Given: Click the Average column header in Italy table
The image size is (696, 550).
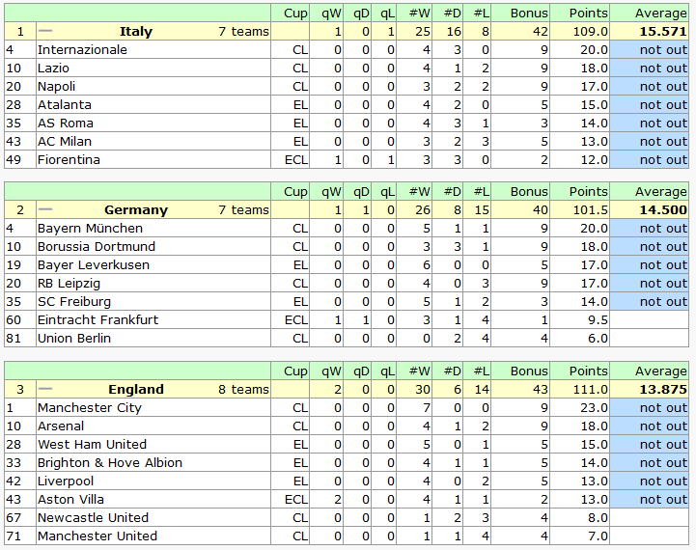Looking at the screenshot, I should [x=661, y=14].
